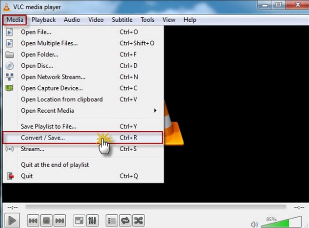
Task: Open the Playback menu
Action: coord(44,20)
